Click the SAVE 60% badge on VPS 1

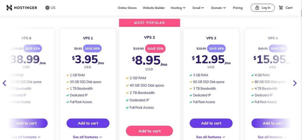point(92,48)
